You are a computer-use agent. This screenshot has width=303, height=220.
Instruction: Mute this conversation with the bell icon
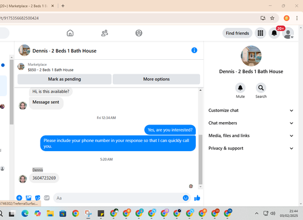(x=240, y=88)
